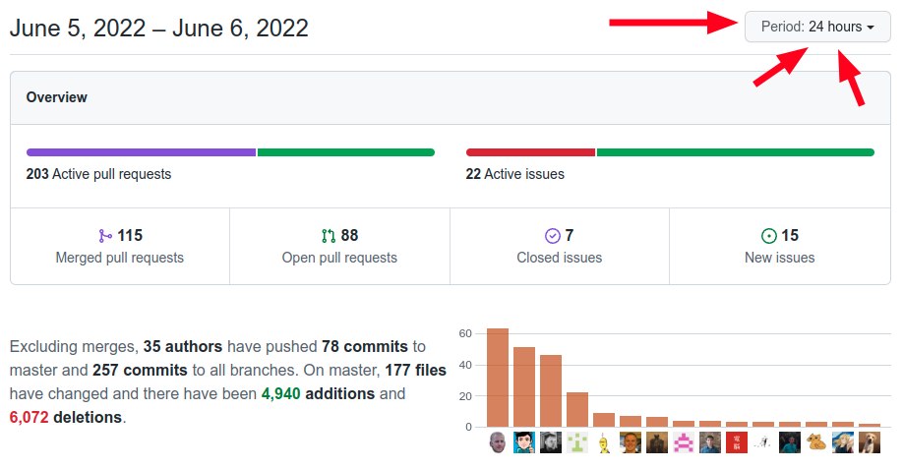Viewport: 903px width, 469px height.
Task: Open the "Merged pull requests" text link
Action: pos(120,258)
